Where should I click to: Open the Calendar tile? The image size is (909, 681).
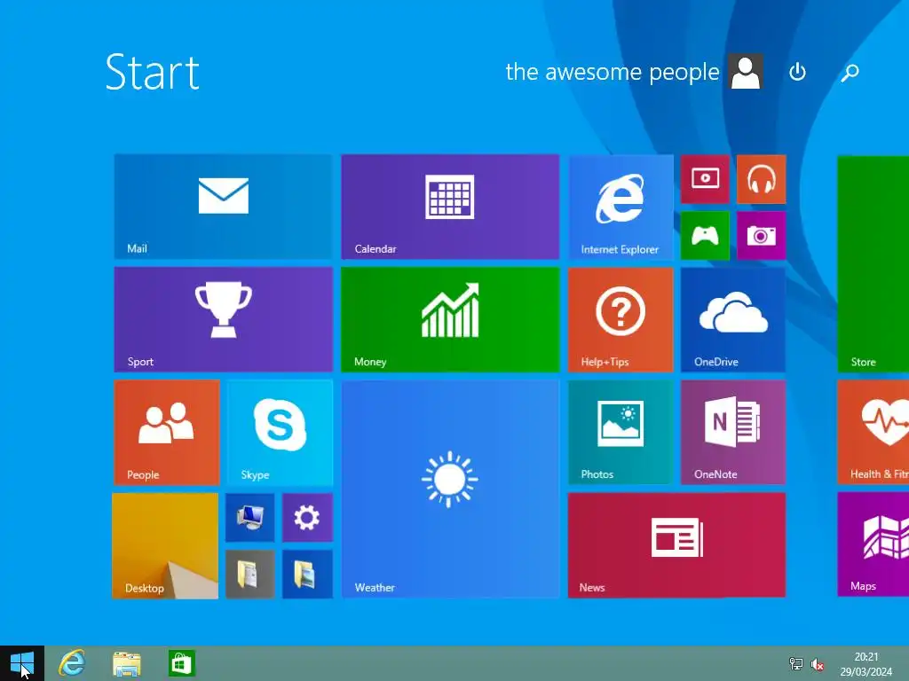coord(450,206)
